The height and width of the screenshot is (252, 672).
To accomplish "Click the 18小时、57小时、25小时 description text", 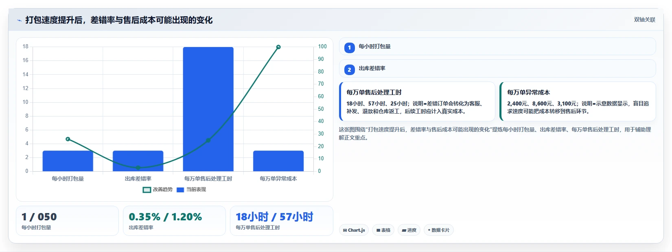I will click(x=414, y=108).
